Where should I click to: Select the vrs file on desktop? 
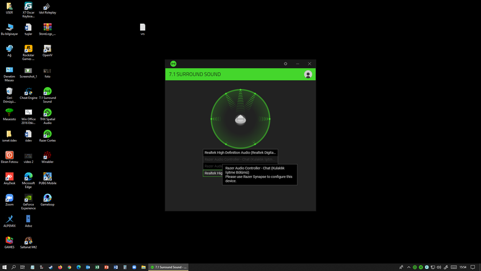(x=143, y=30)
